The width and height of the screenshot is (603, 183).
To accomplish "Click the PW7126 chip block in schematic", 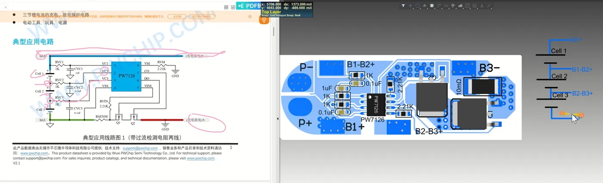I will click(127, 76).
